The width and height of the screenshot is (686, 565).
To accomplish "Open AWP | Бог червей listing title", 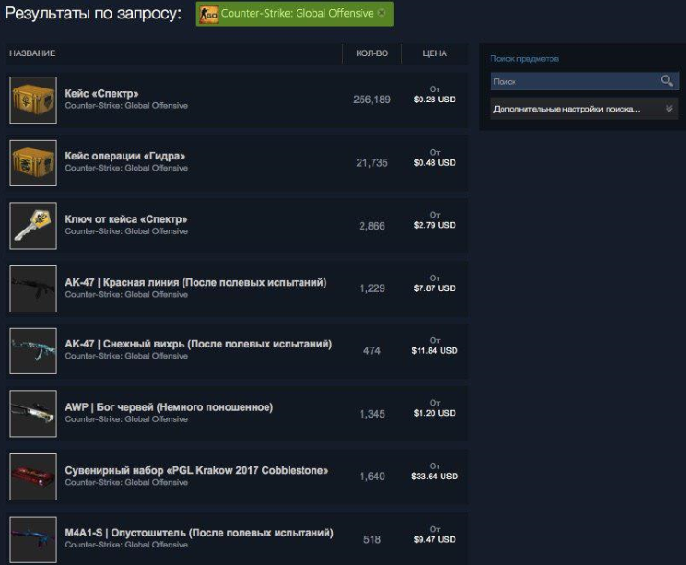I will pyautogui.click(x=169, y=407).
